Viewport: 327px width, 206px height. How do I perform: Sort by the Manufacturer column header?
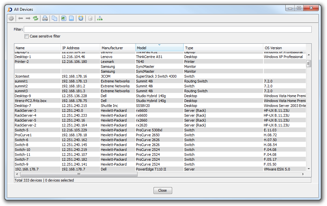(x=117, y=48)
